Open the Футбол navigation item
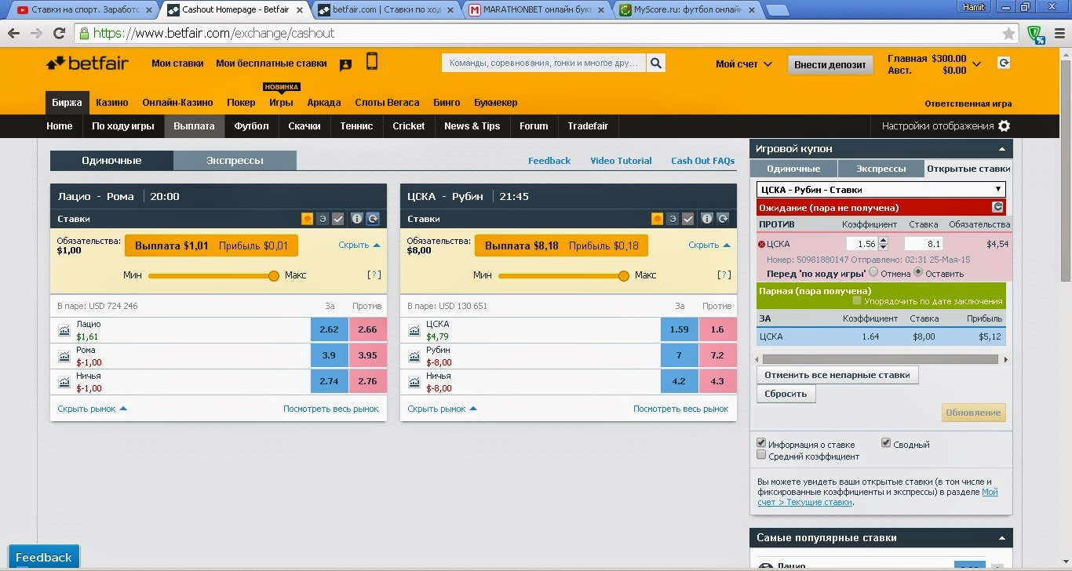The image size is (1072, 571). tap(251, 126)
